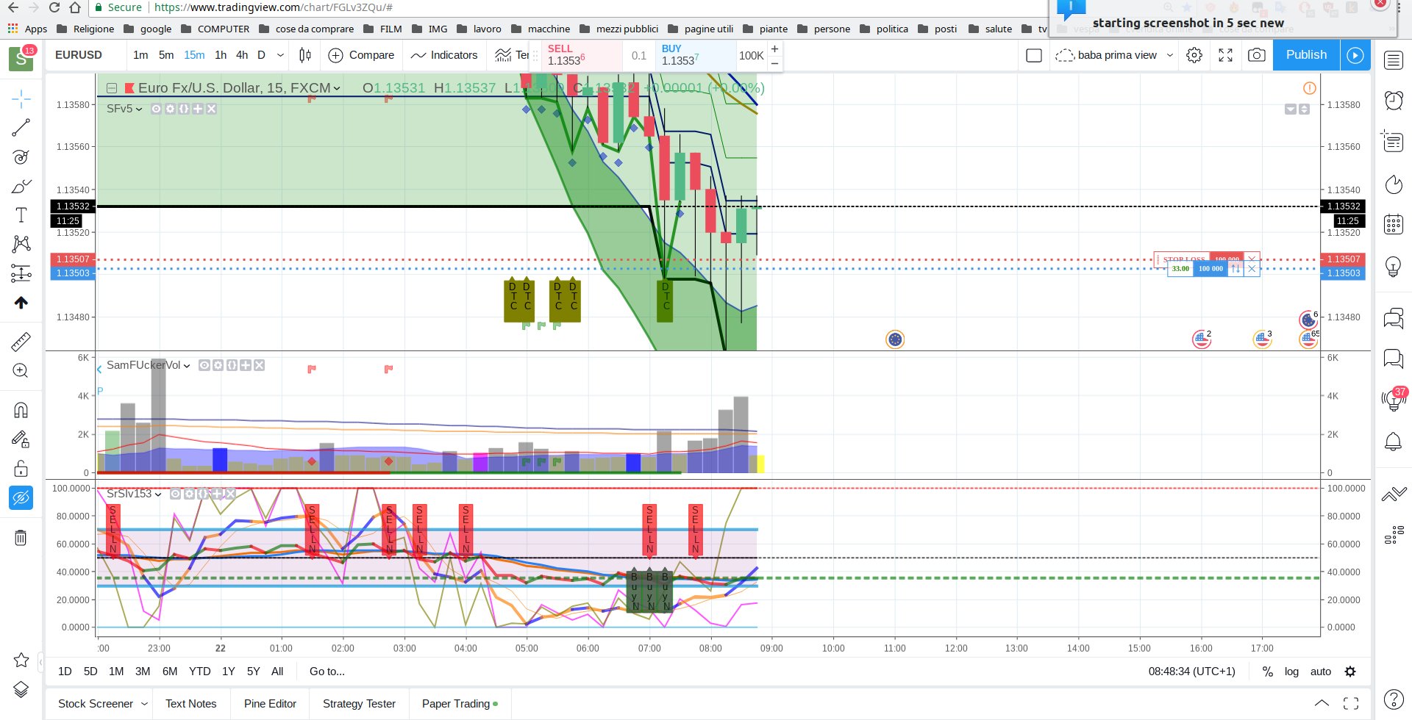1412x720 pixels.
Task: Toggle hide all drawing tools
Action: tap(21, 498)
